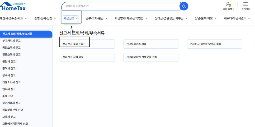Click the blue search magnifier button
This screenshot has height=127, width=255.
[184, 6]
